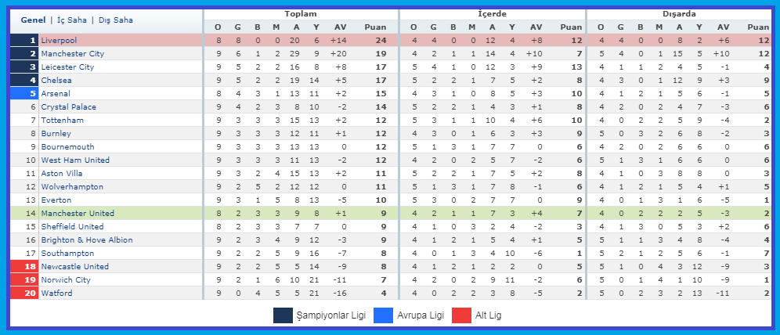Click the Avrupa Ligi blue legend swatch
Image resolution: width=780 pixels, height=335 pixels.
click(x=384, y=315)
